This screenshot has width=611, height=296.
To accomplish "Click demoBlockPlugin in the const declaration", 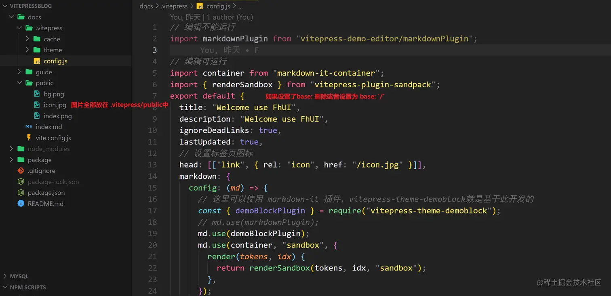I will (270, 211).
